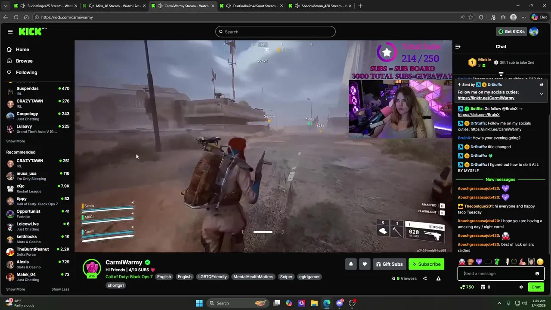Screen dimensions: 551x310
Task: Open musa_usa channel in Recommended
Action: [38, 176]
